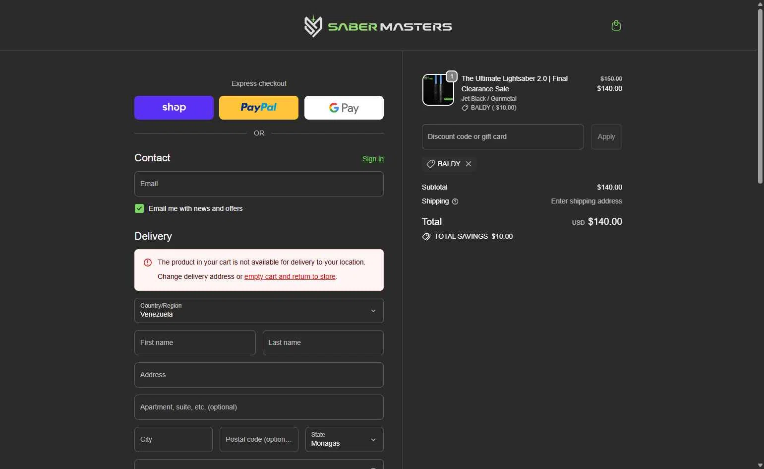Open the shopping bag cart icon
764x469 pixels.
point(616,26)
